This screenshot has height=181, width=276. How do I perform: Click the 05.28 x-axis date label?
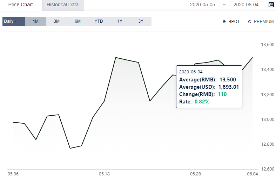pos(195,174)
